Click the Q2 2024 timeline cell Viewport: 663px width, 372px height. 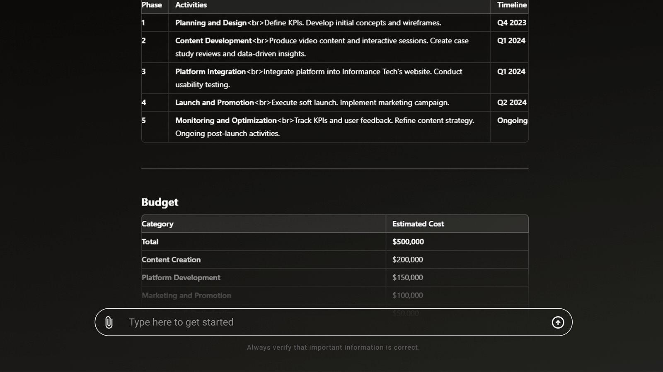512,103
